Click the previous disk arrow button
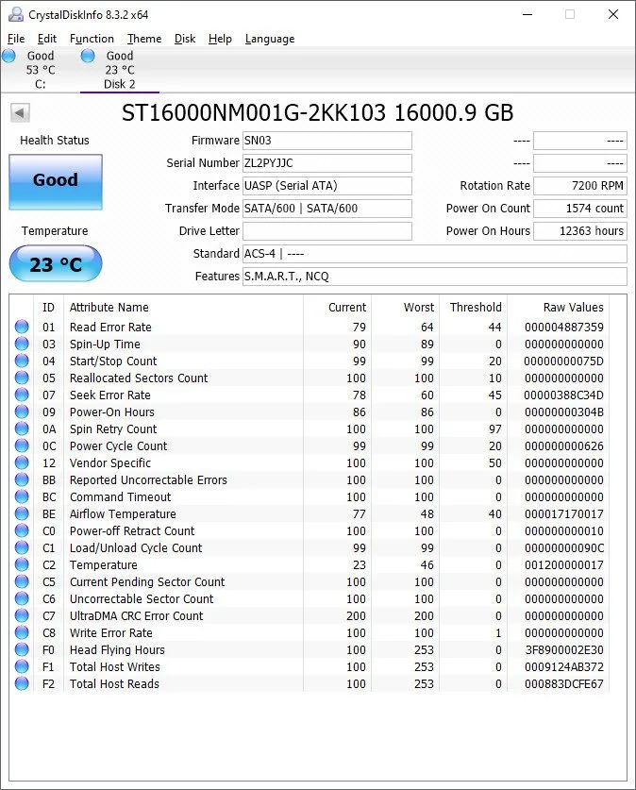 coord(20,112)
